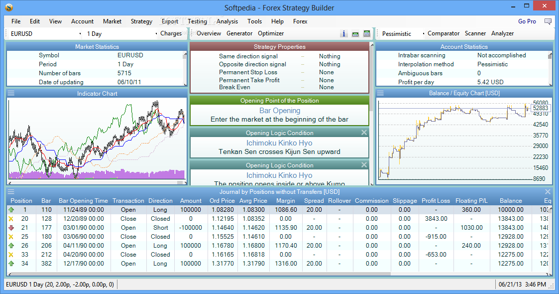
Task: Open the Analyzer tool
Action: 502,33
